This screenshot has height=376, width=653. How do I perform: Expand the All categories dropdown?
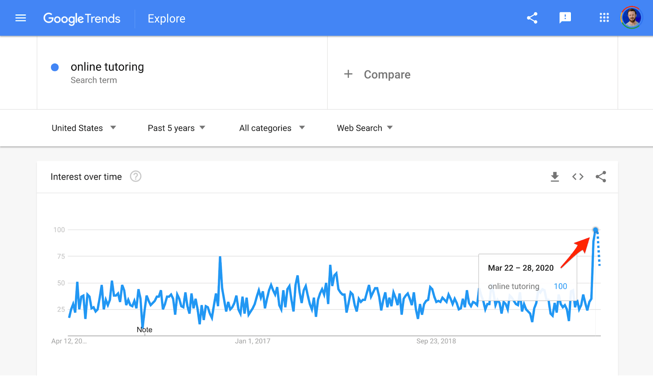(x=272, y=128)
